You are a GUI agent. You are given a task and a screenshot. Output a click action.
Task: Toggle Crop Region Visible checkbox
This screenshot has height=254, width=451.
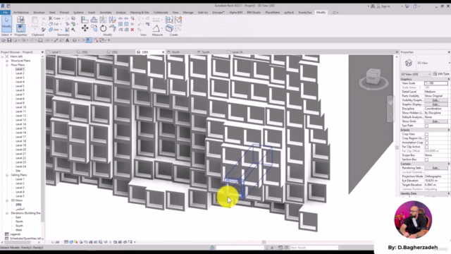pyautogui.click(x=426, y=138)
